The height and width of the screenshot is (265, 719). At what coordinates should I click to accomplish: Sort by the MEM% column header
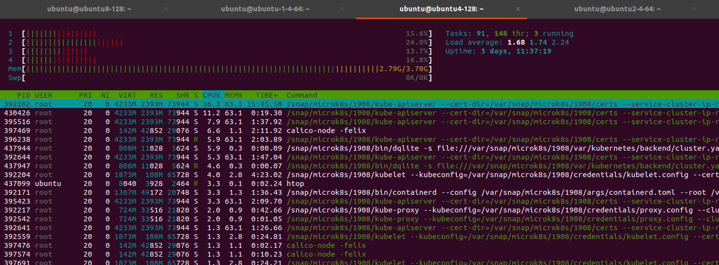pyautogui.click(x=234, y=95)
